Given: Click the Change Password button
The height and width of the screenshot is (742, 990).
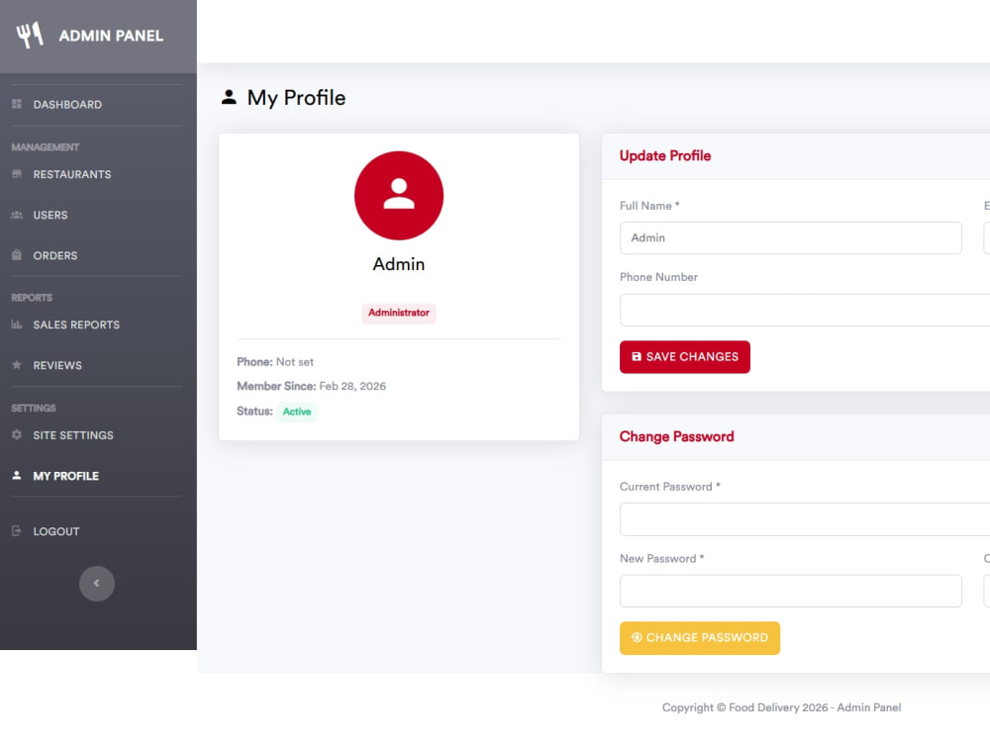Looking at the screenshot, I should 700,638.
